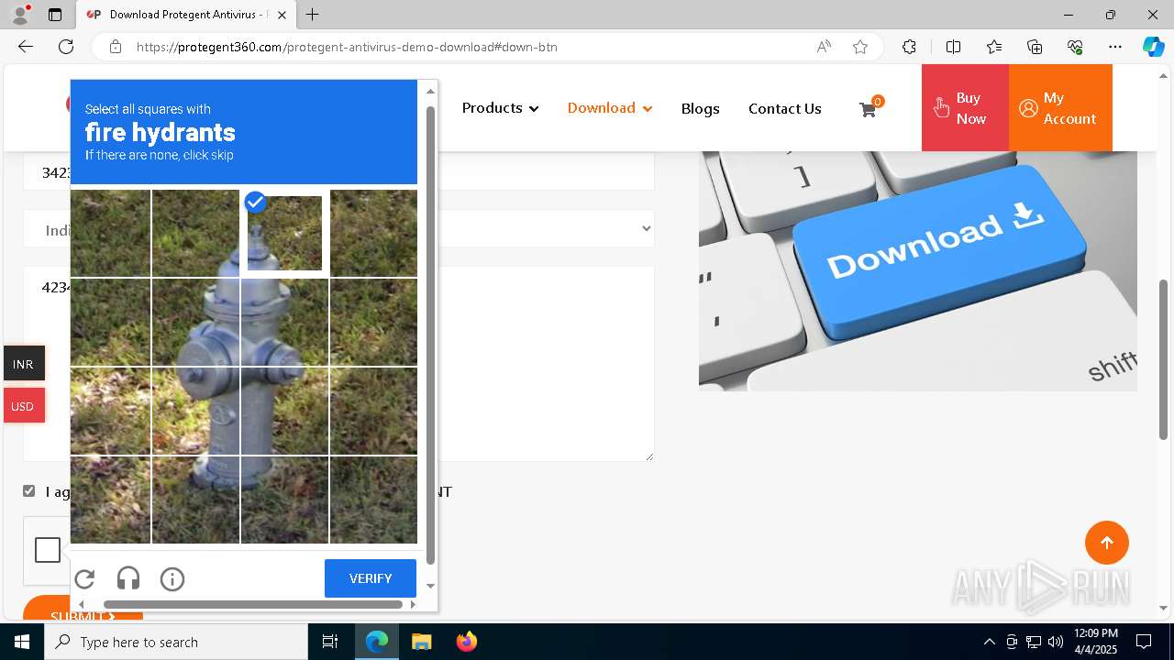This screenshot has width=1174, height=660.
Task: Click the Buy Now button
Action: click(965, 108)
